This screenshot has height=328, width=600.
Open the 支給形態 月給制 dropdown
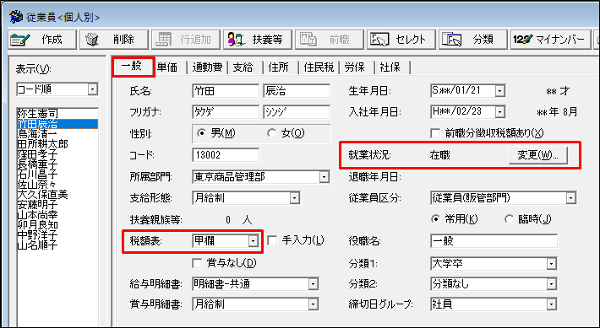click(x=294, y=198)
